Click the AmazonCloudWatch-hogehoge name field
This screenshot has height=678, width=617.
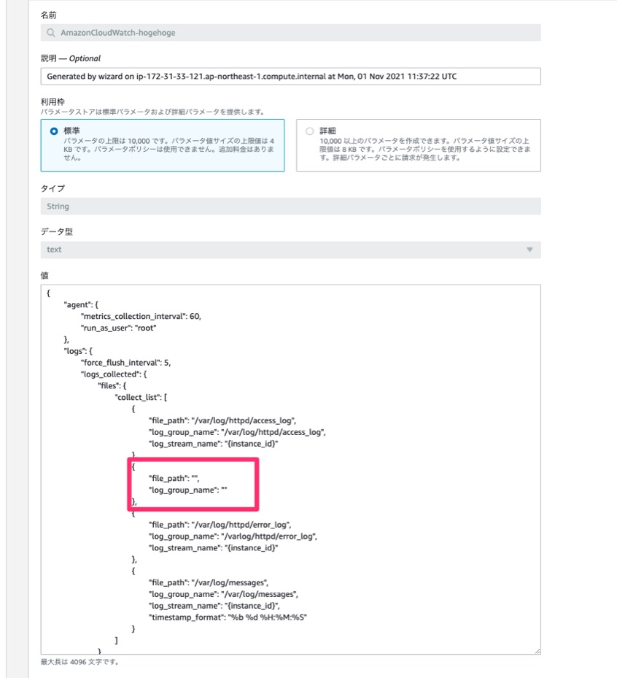point(292,33)
